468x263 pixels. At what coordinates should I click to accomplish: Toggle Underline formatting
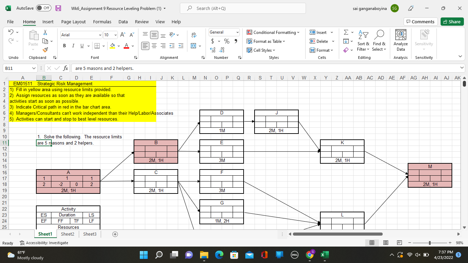tap(82, 46)
